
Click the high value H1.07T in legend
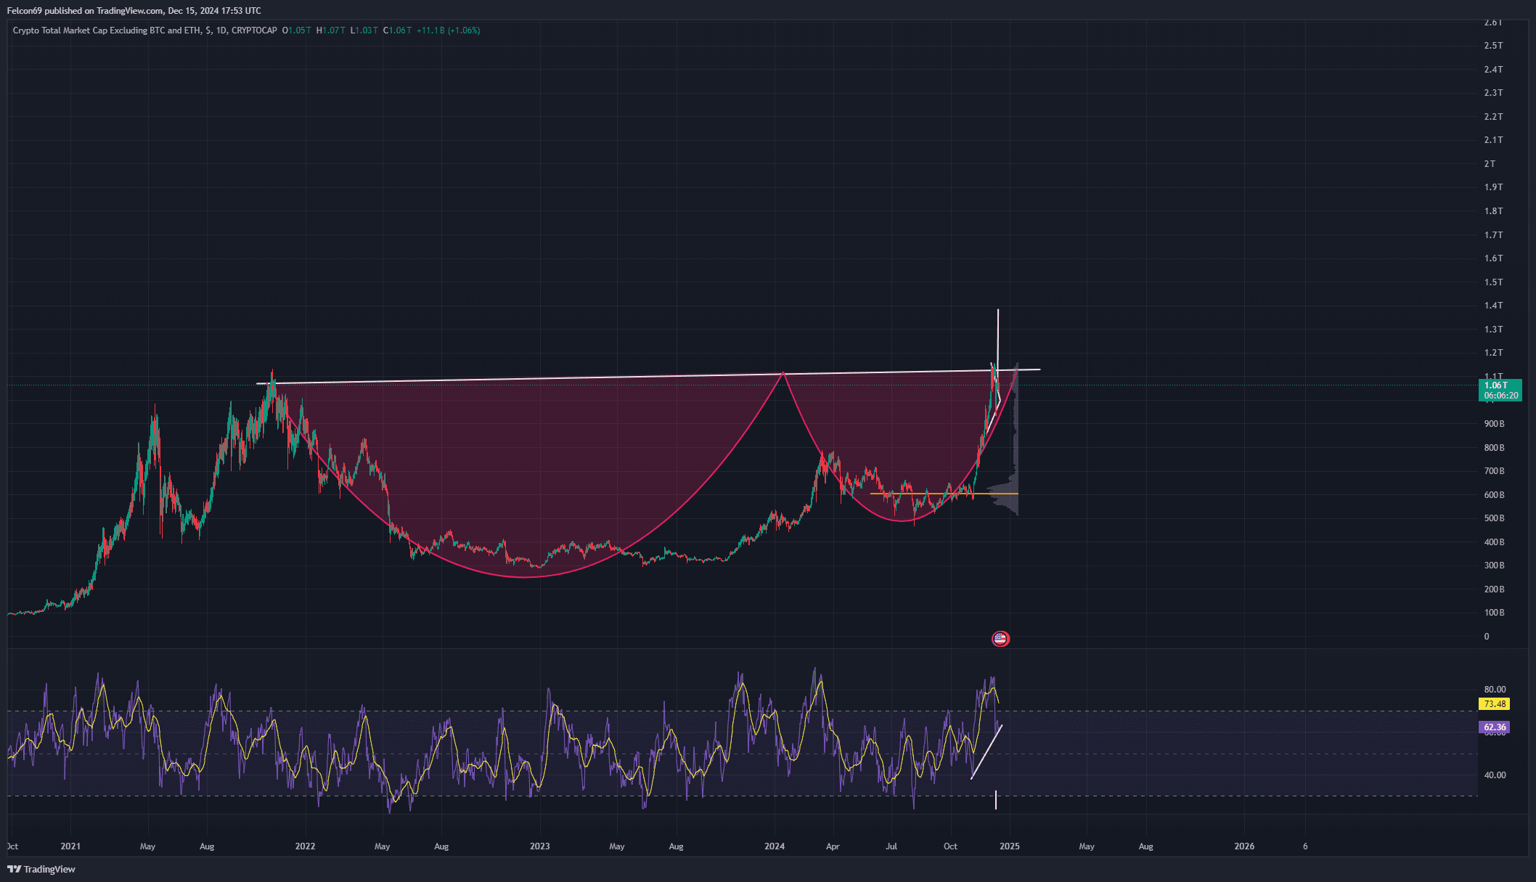331,30
